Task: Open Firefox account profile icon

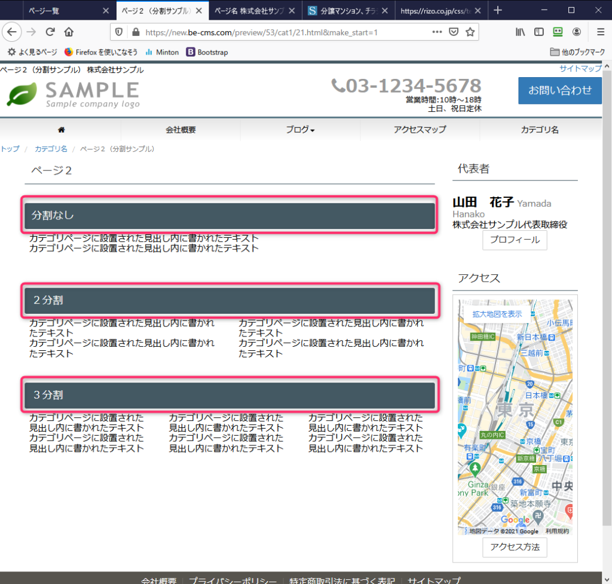Action: (x=577, y=32)
